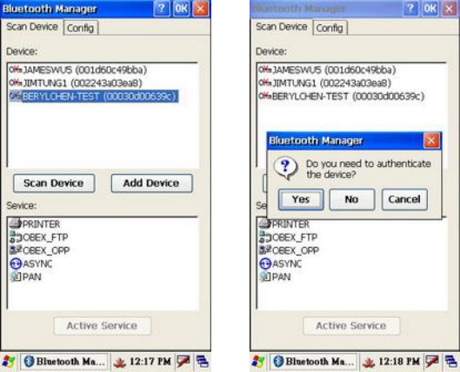Open Config tab in left window
Viewport: 460px width, 372px height.
click(81, 28)
